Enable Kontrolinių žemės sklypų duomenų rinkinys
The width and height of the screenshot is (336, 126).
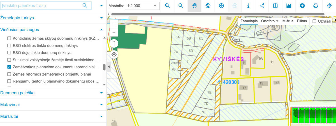[9, 38]
